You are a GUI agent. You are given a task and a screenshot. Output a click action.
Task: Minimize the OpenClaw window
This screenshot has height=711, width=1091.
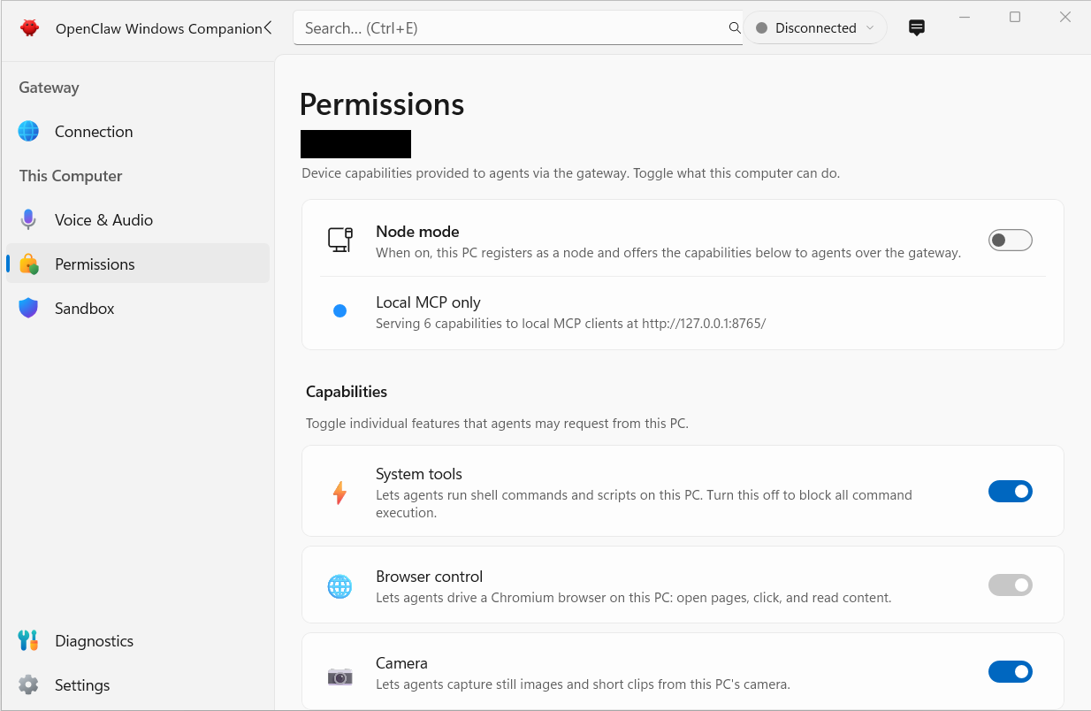(964, 17)
